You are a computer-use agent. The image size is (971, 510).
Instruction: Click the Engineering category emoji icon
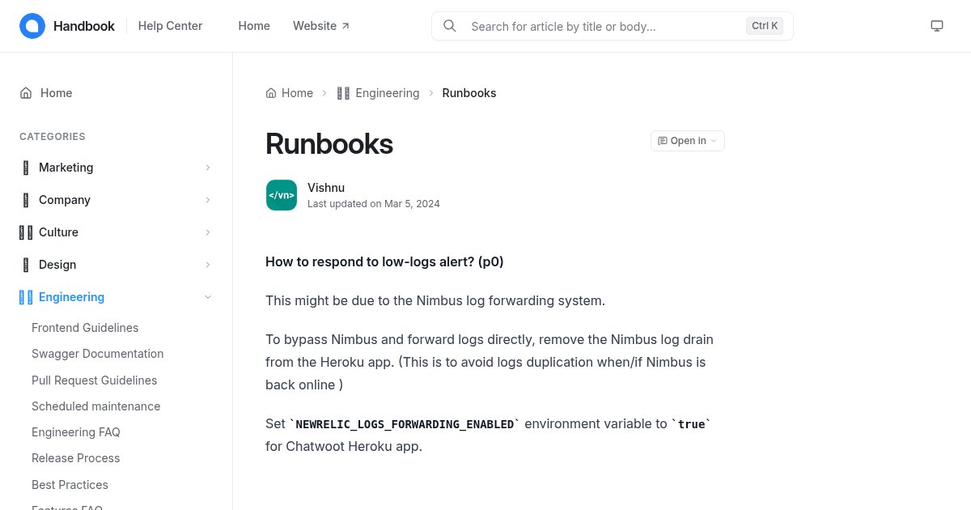coord(26,297)
